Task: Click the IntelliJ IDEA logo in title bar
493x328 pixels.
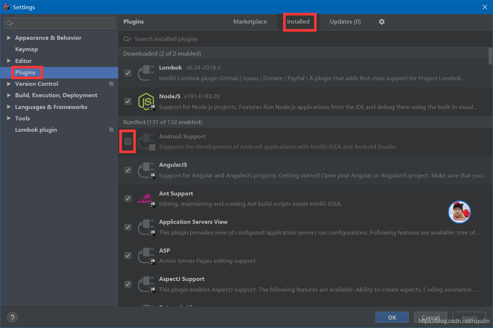Action: (7, 7)
